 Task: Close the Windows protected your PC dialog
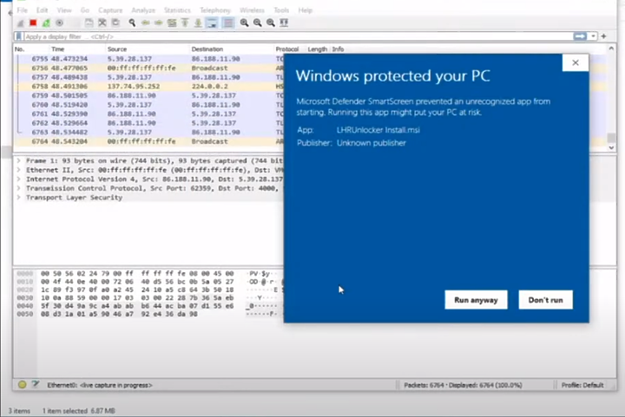point(576,62)
